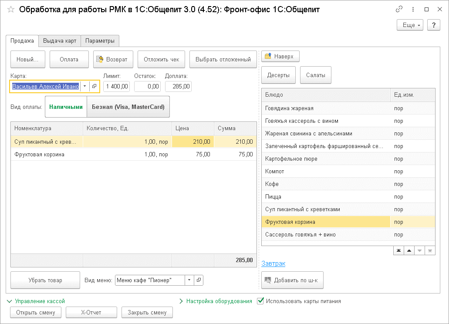Move selected dish down one row
Viewport: 449px width, 324px height.
[x=419, y=250]
